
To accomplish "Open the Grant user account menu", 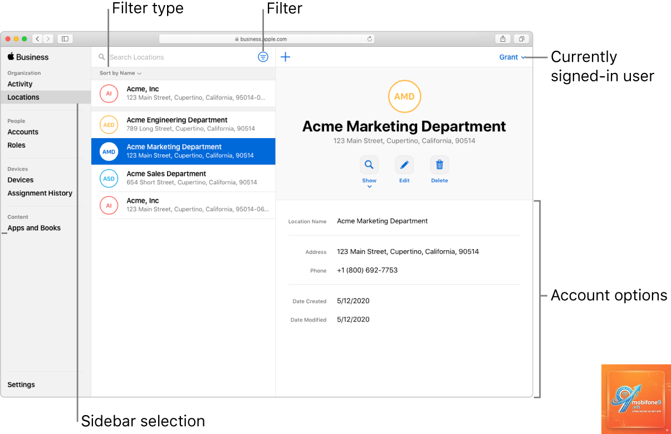I will click(512, 57).
